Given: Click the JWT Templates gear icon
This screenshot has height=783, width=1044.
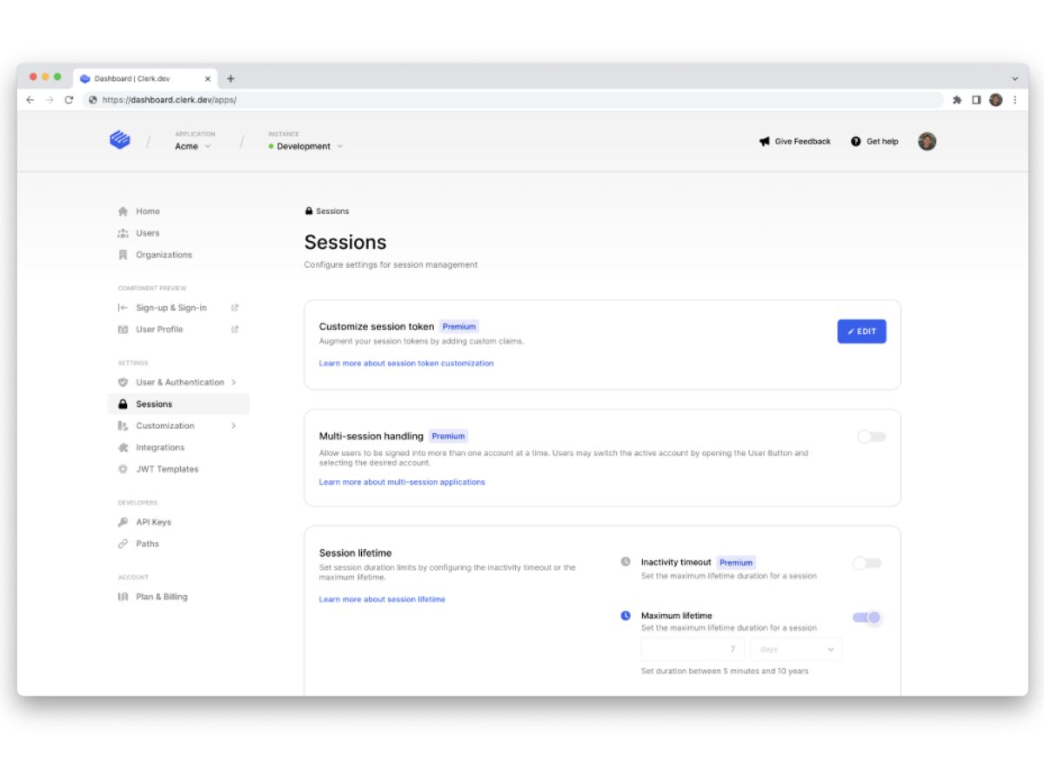Looking at the screenshot, I should pyautogui.click(x=124, y=469).
